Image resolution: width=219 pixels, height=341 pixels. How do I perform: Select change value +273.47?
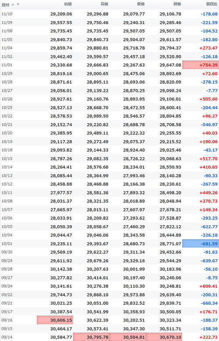click(208, 48)
